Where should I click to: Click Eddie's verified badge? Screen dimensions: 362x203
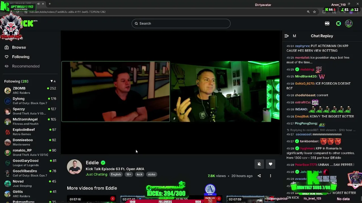(103, 163)
